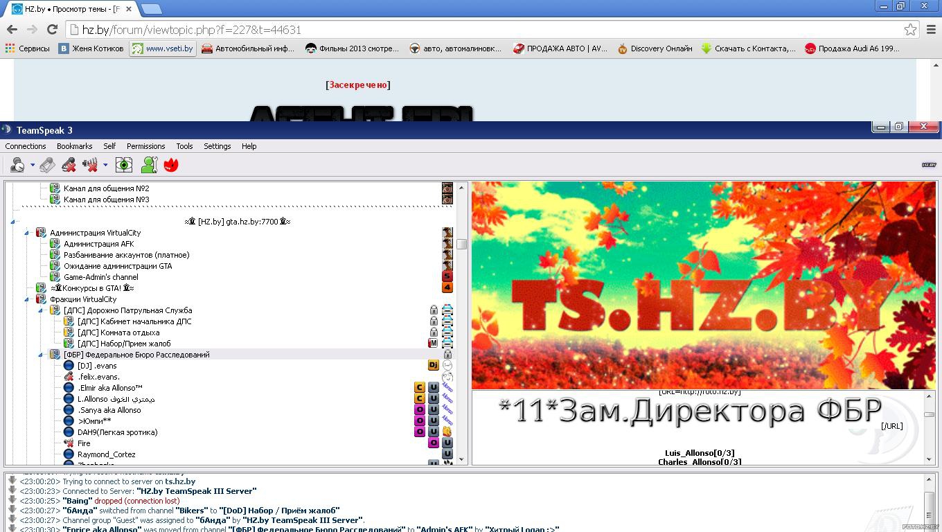
Task: Select user .Elmir aka Allonso™
Action: pos(109,388)
